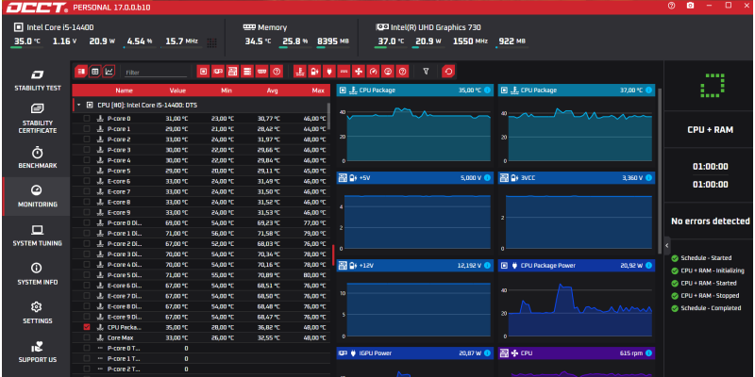The width and height of the screenshot is (755, 377).
Task: Toggle the motherboard hardware filter icon
Action: pyautogui.click(x=232, y=72)
